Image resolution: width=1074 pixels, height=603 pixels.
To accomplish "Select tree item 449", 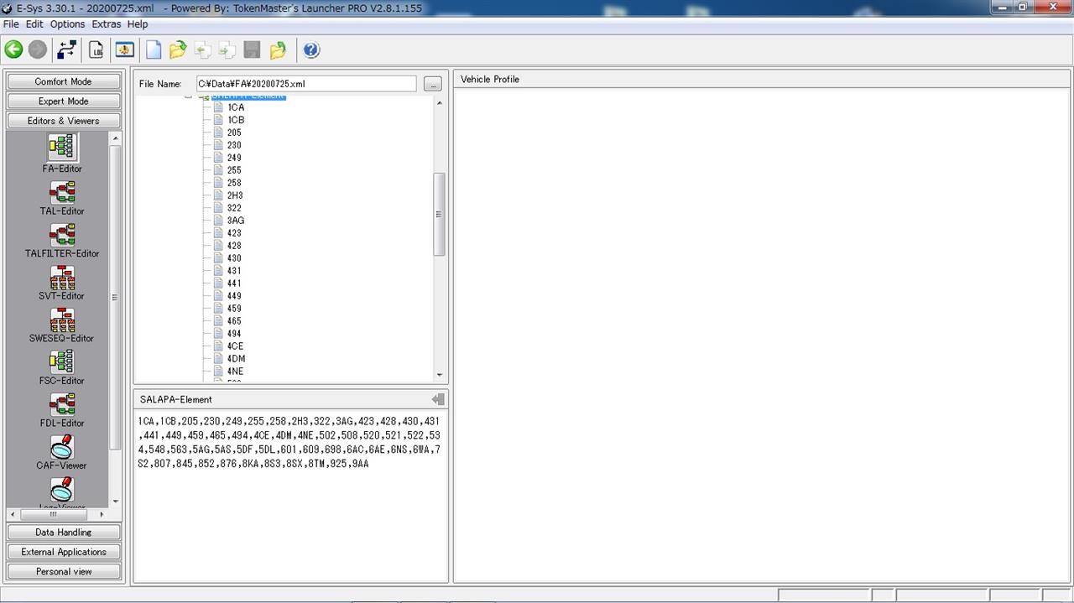I will pos(234,296).
